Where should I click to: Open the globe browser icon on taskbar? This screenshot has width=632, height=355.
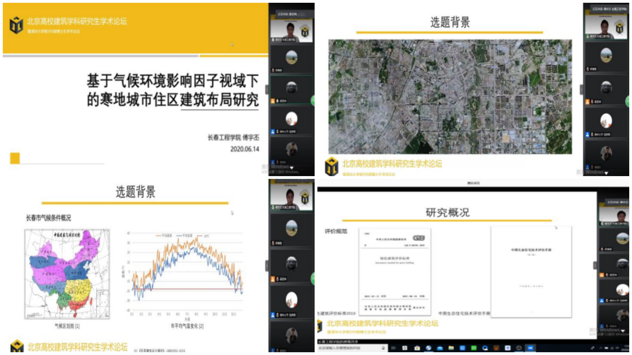428,348
